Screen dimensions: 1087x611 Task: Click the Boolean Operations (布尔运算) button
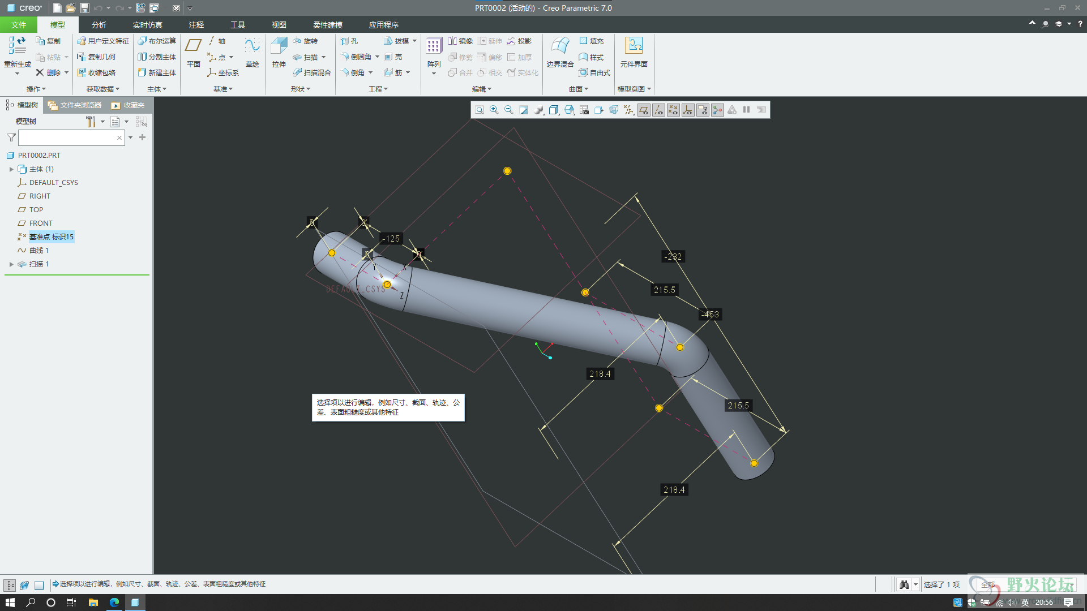click(x=157, y=41)
